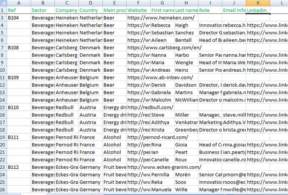The width and height of the screenshot is (288, 195).
Task: Click row 15 header number
Action: click(3, 107)
